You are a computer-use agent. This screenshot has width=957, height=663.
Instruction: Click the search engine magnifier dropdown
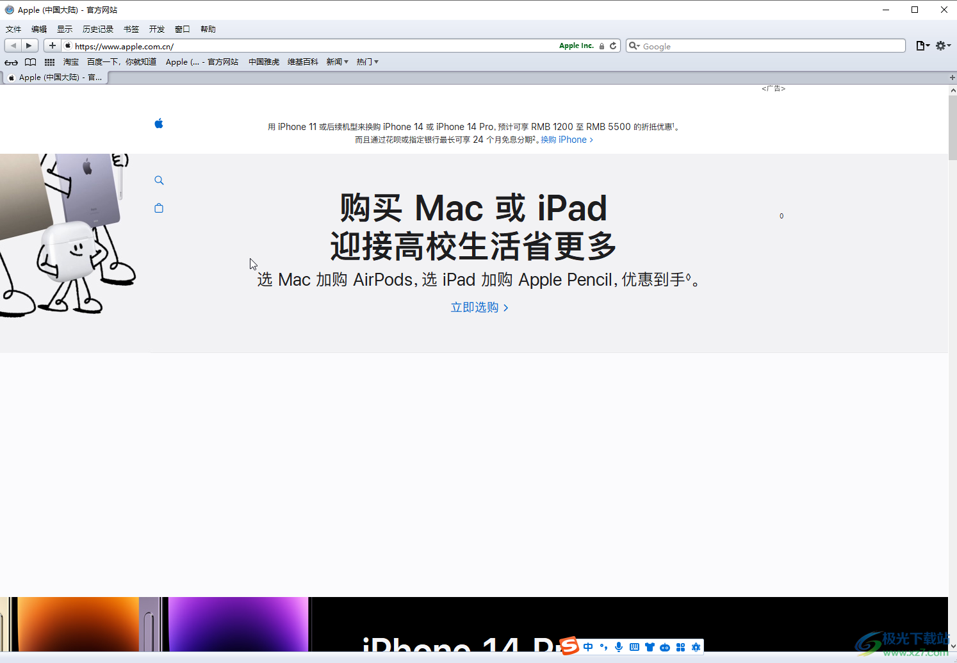point(634,46)
